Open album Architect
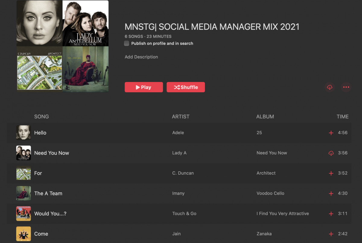 pyautogui.click(x=266, y=173)
